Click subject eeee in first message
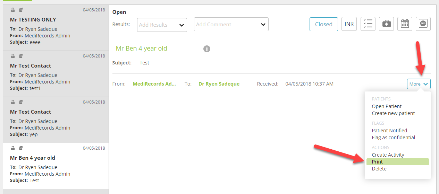The width and height of the screenshot is (439, 194). (35, 42)
